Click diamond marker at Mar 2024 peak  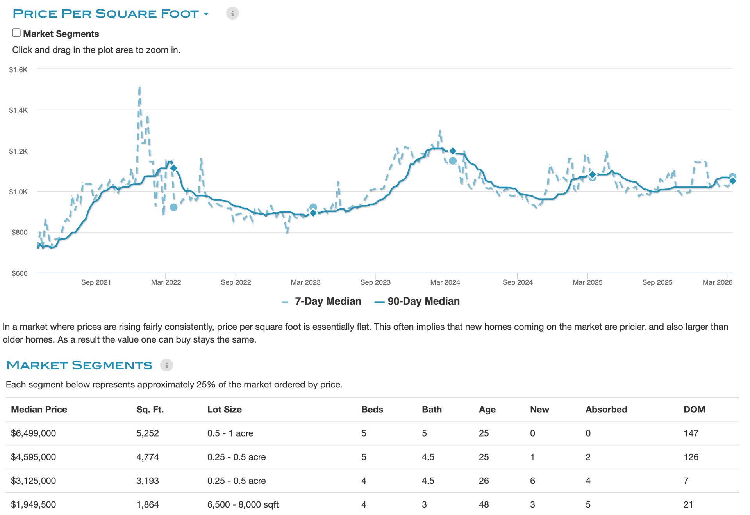tap(453, 151)
